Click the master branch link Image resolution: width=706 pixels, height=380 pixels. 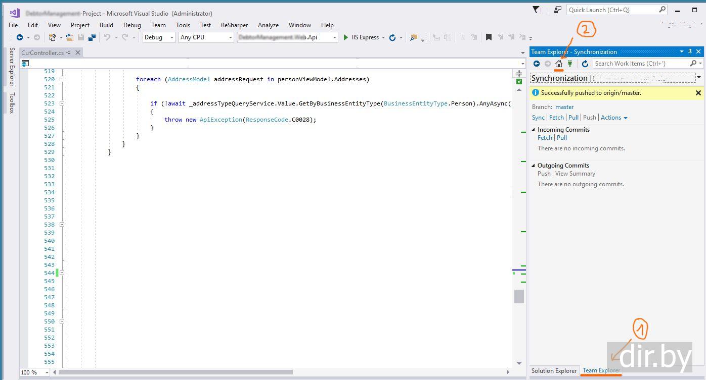[564, 107]
